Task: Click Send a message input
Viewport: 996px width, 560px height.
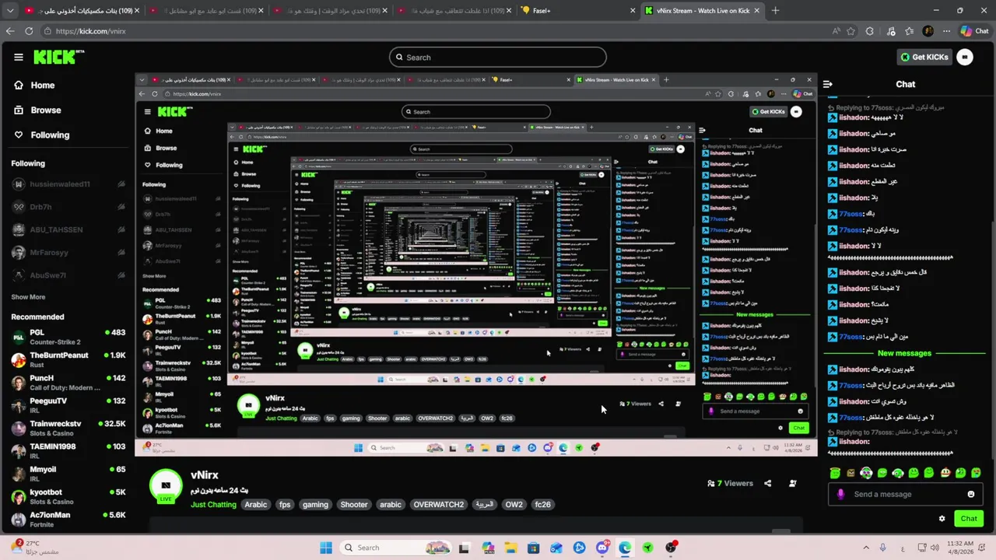Action: point(905,494)
